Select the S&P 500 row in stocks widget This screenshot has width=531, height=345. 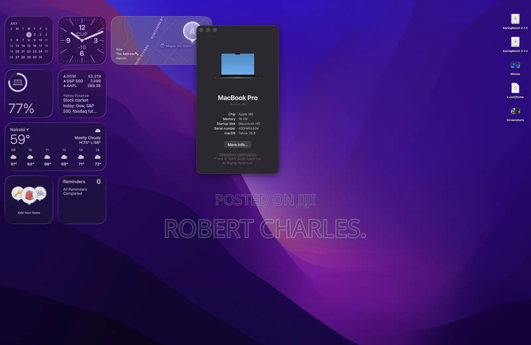(x=82, y=81)
